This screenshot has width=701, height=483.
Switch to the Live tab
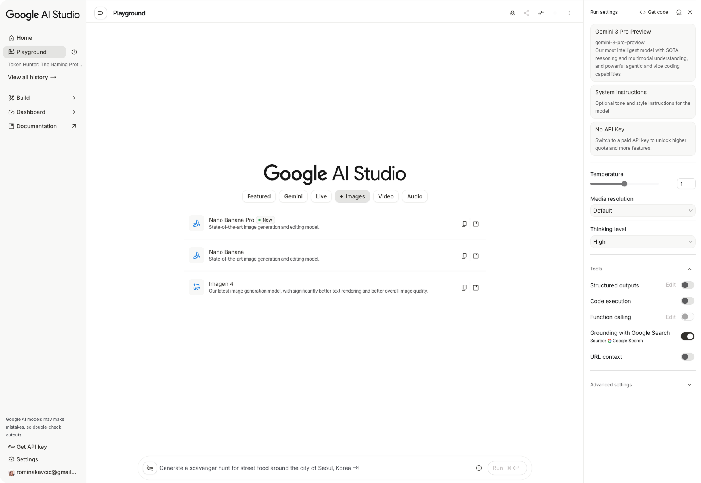coord(321,196)
